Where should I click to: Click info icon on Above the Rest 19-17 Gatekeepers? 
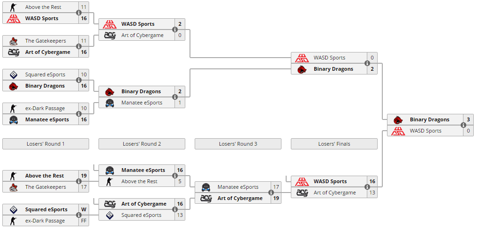click(x=79, y=181)
